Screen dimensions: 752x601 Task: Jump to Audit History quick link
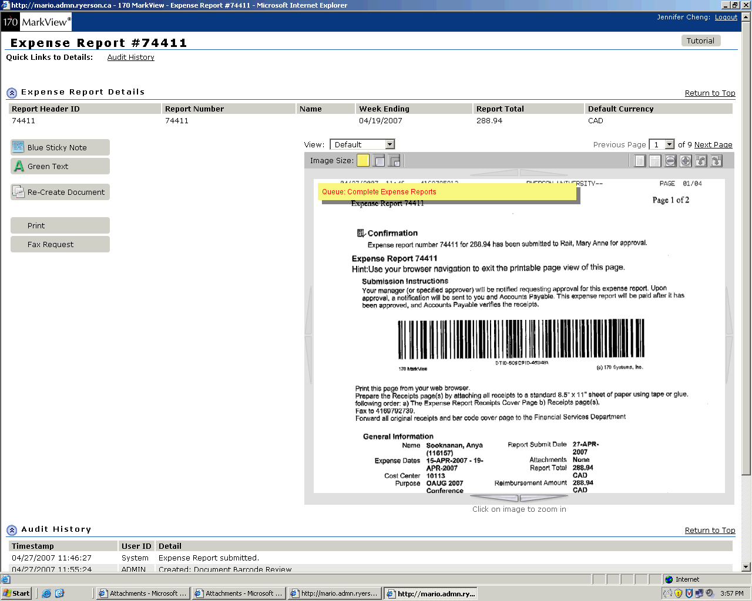click(x=130, y=58)
